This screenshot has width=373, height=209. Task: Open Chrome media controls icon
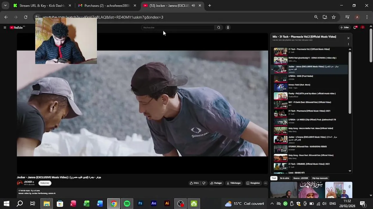click(x=347, y=17)
